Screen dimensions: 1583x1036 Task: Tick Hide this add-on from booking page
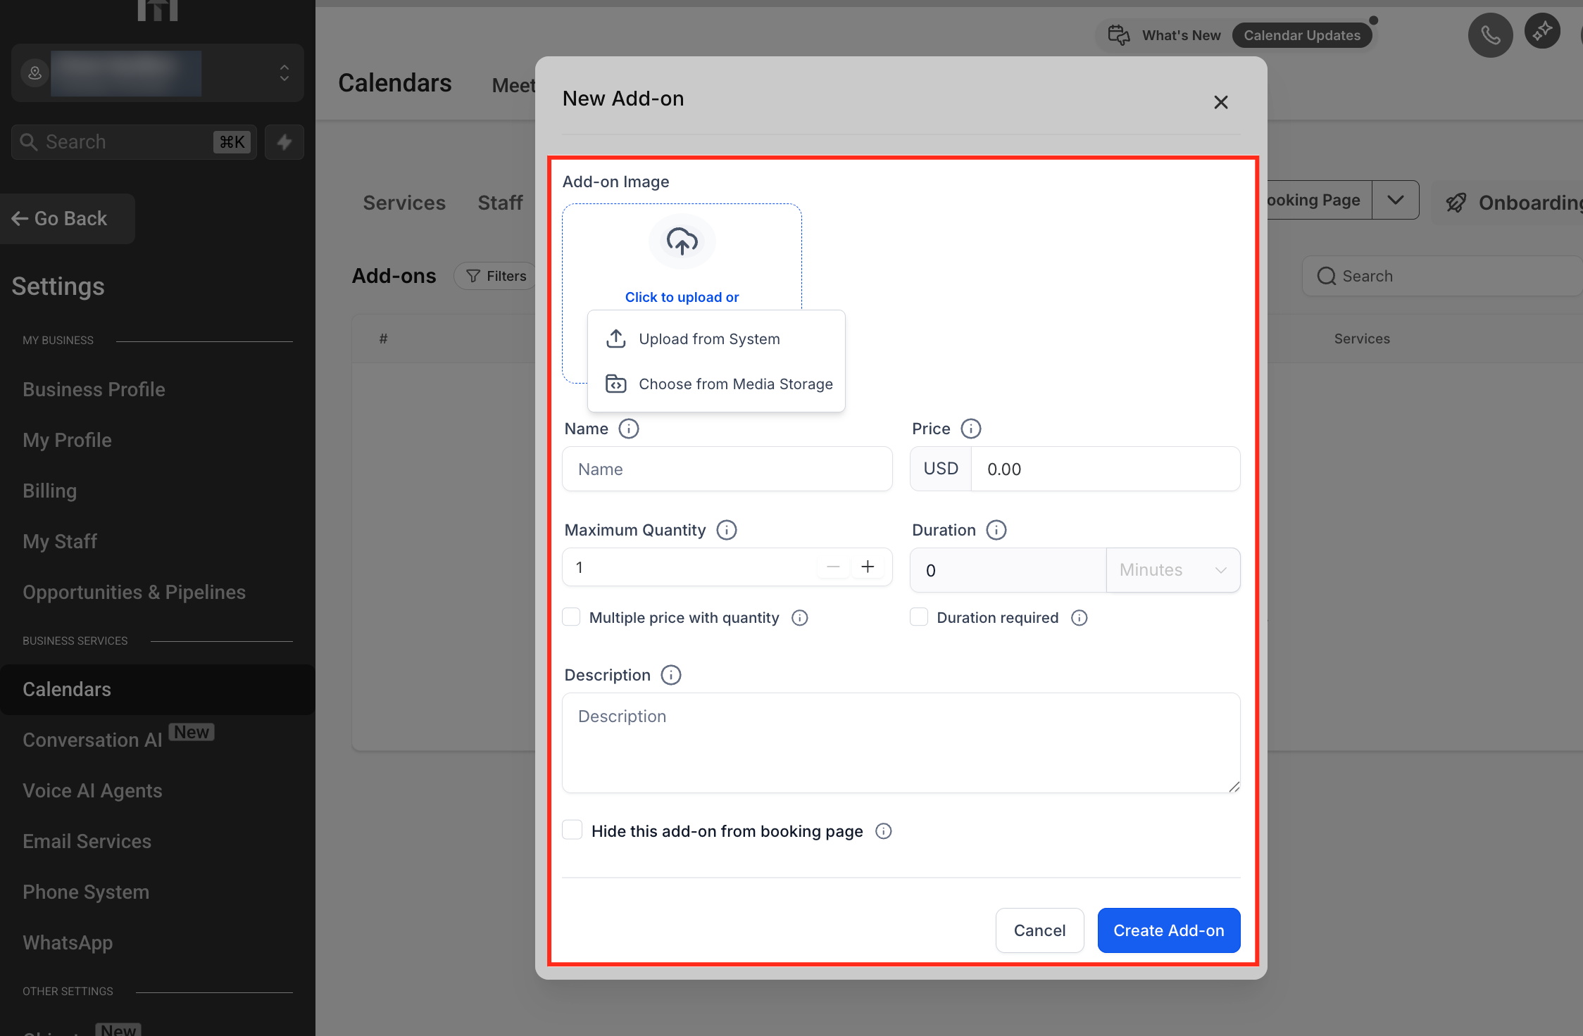point(572,830)
